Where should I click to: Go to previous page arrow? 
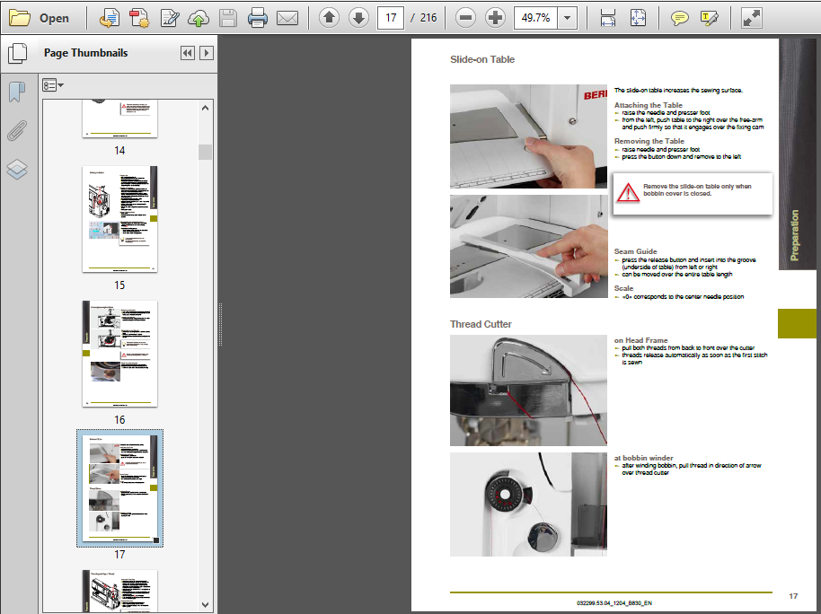(x=329, y=18)
